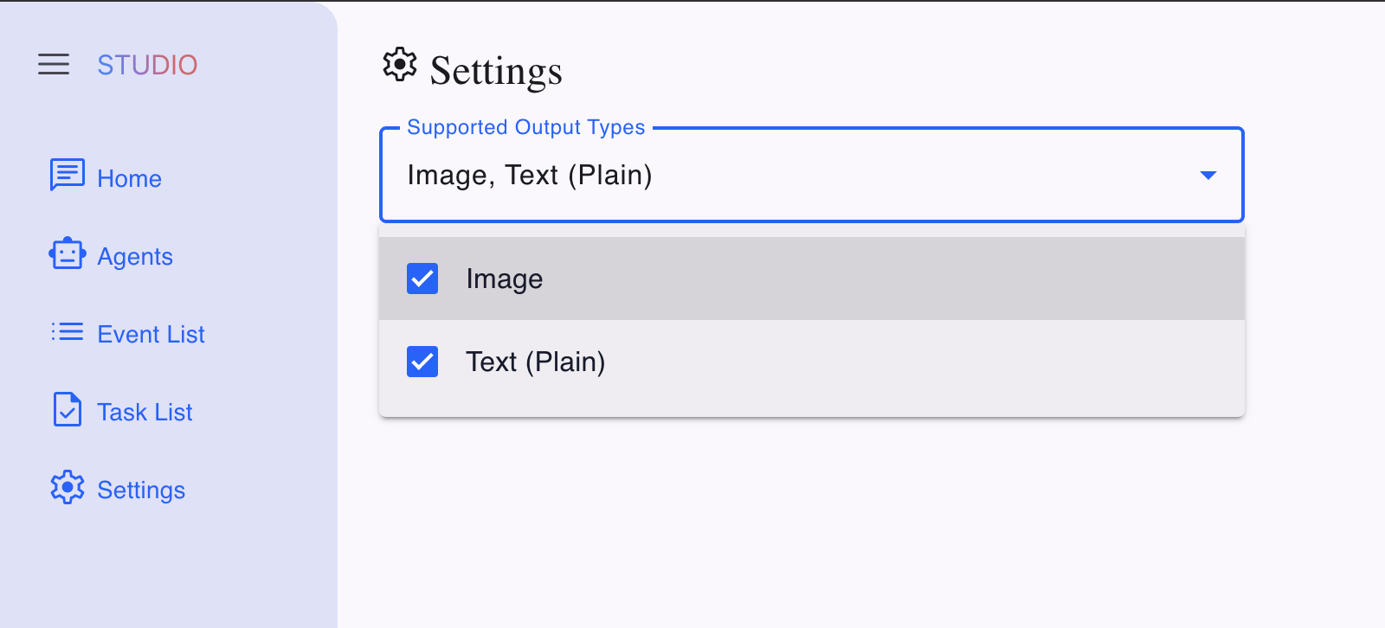Uncheck the Image checkbox
Viewport: 1385px width, 628px height.
tap(422, 279)
